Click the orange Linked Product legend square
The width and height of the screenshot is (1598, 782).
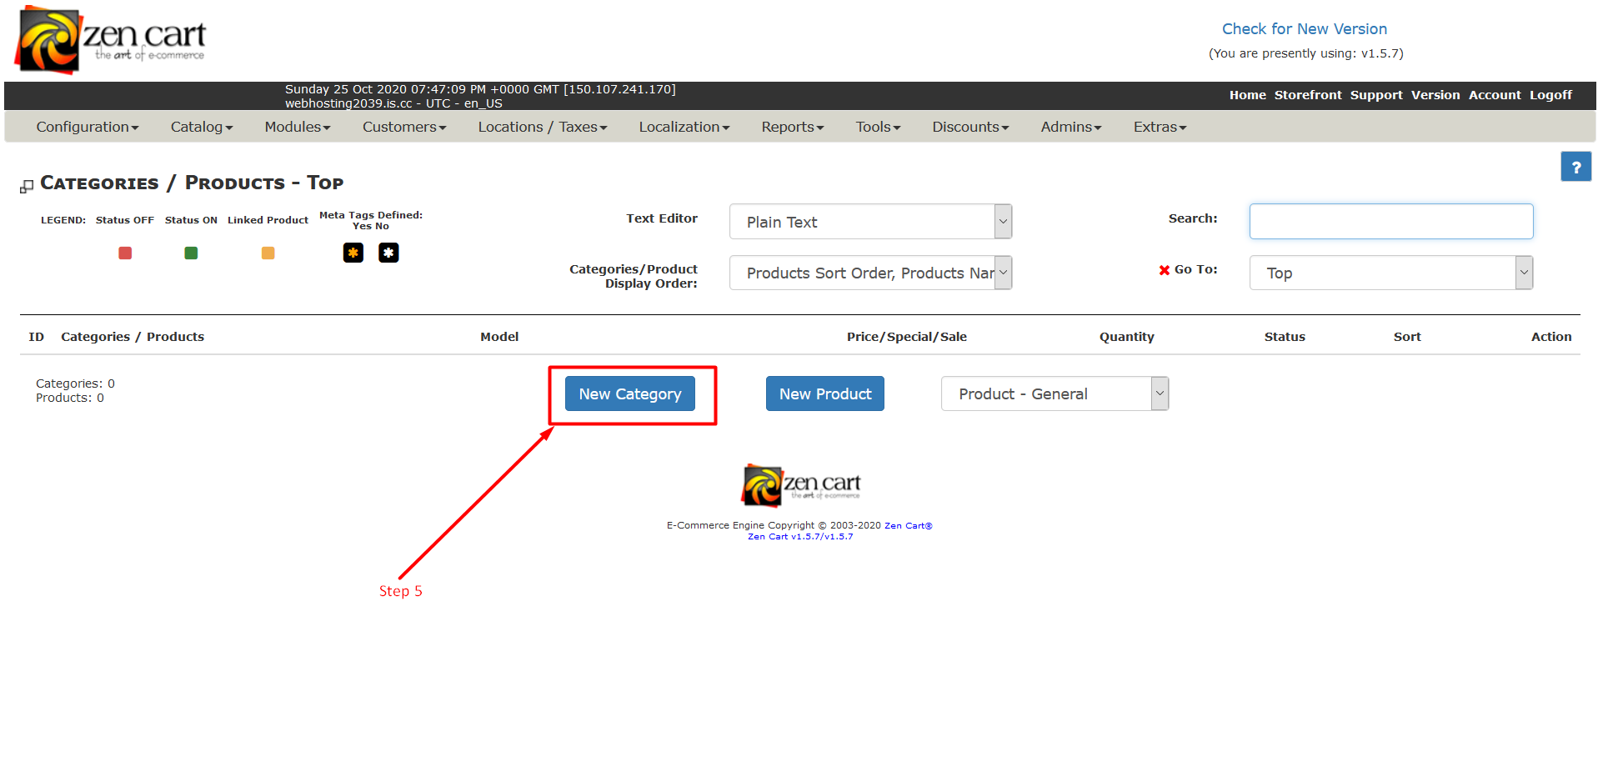[x=268, y=253]
